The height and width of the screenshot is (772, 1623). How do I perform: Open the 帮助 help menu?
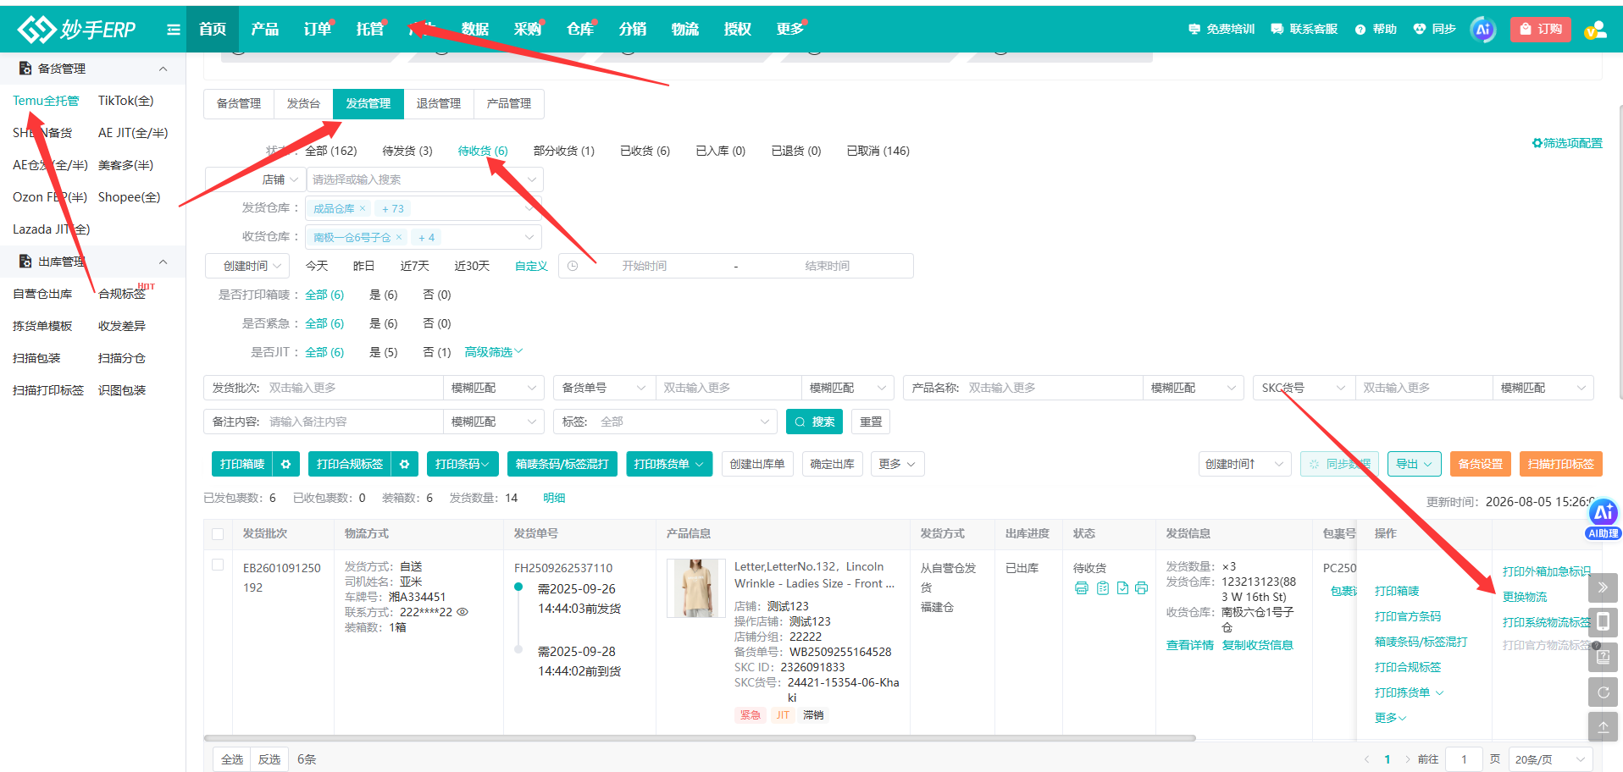point(1376,29)
